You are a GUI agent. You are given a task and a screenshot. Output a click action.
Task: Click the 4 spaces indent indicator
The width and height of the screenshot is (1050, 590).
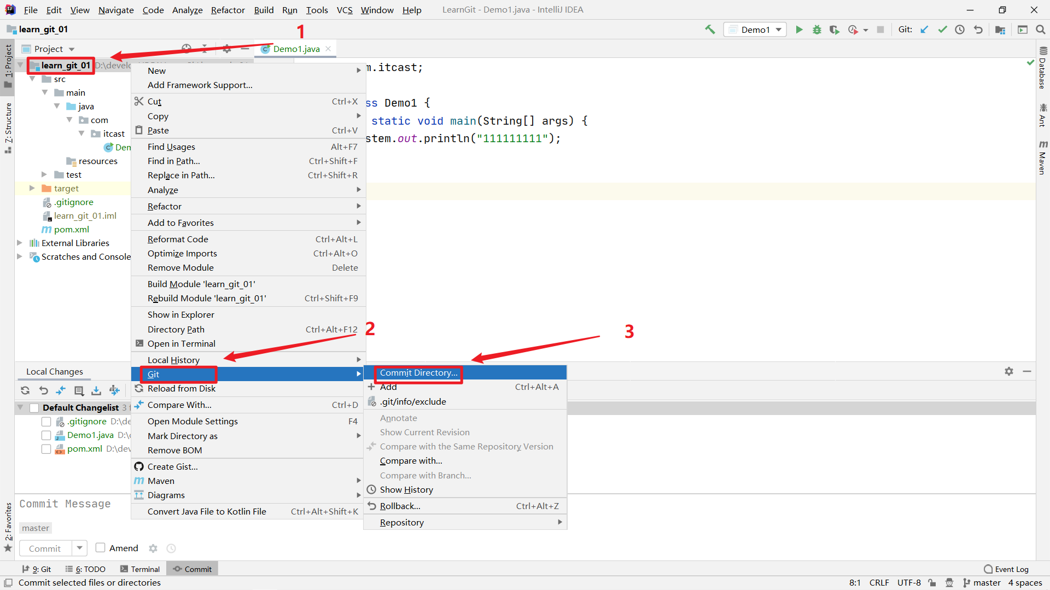click(x=1025, y=583)
